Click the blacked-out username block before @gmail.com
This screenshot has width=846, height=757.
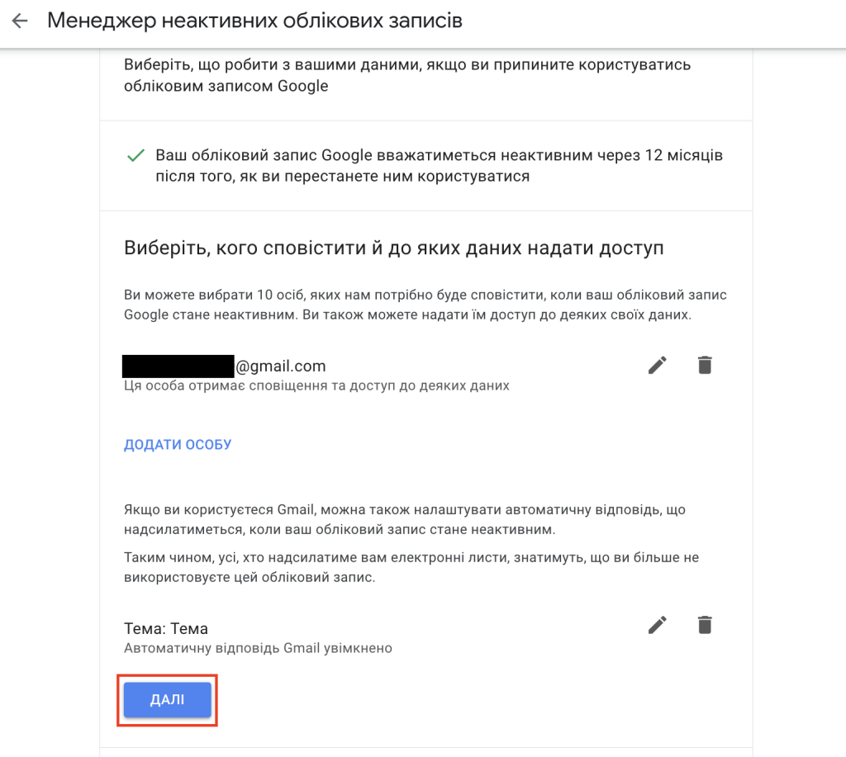pyautogui.click(x=178, y=366)
